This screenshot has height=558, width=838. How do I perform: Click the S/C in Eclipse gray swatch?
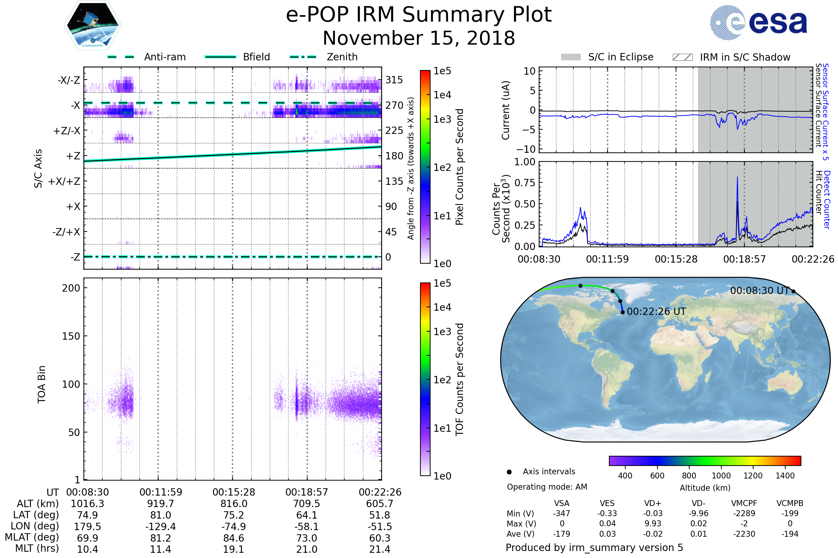[x=571, y=57]
